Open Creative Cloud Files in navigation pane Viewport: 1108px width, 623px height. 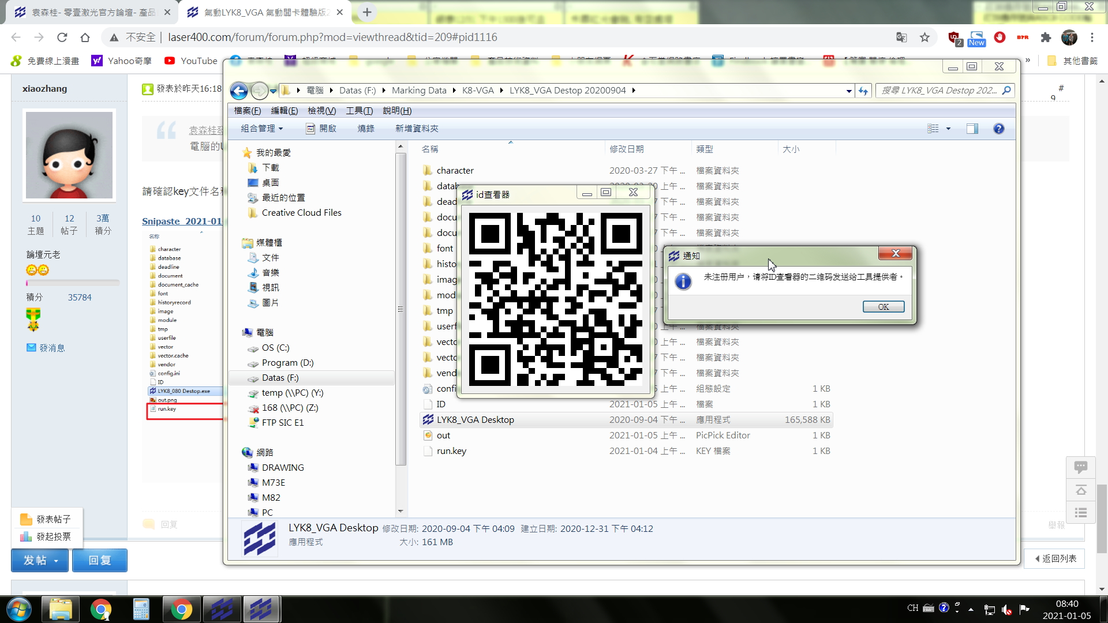click(x=301, y=213)
